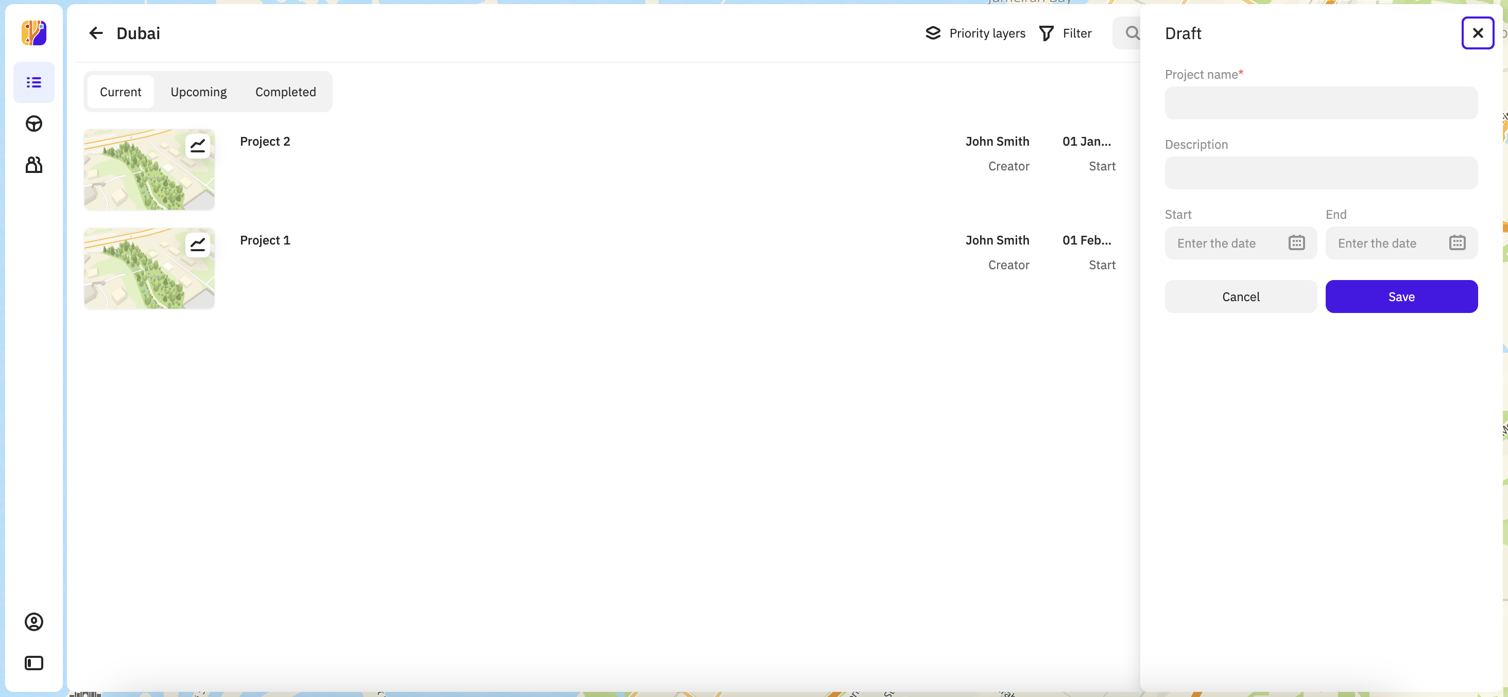Click the app logo icon

[34, 33]
